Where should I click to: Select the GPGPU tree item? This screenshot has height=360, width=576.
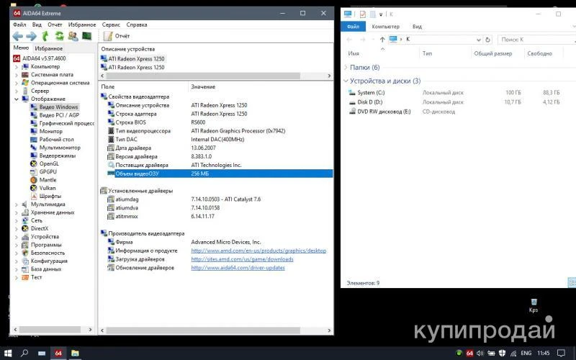(48, 171)
